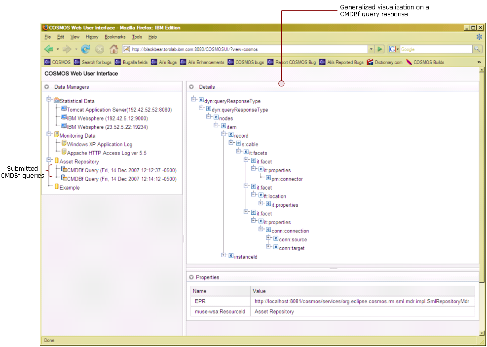Screen dimensions: 487x347
Task: Click the Google search input box
Action: (x=436, y=49)
